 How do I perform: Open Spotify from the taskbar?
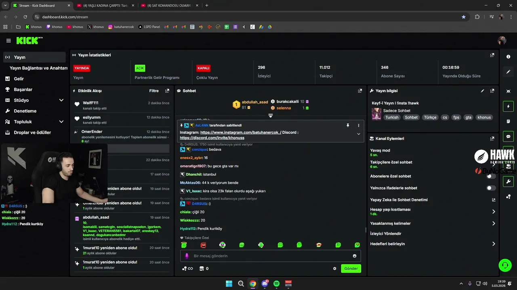pos(277,284)
